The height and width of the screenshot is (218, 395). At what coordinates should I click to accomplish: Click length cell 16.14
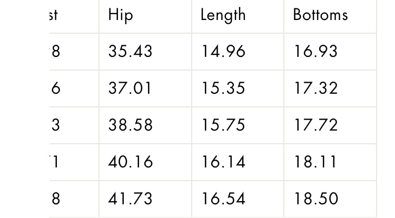[x=223, y=162]
